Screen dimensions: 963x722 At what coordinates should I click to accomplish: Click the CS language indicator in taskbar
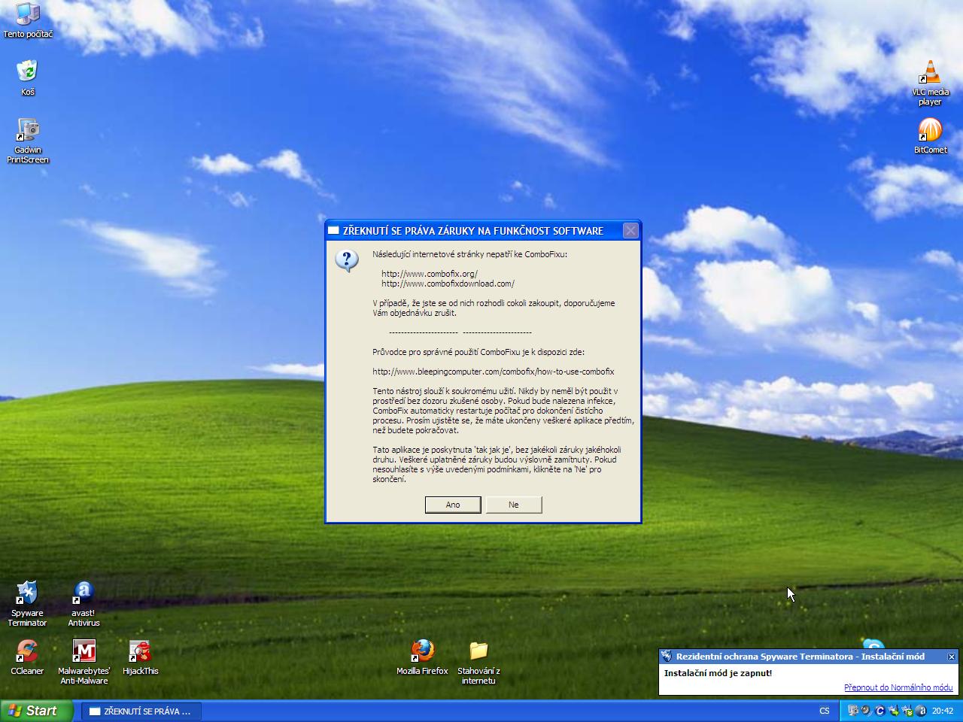(825, 711)
